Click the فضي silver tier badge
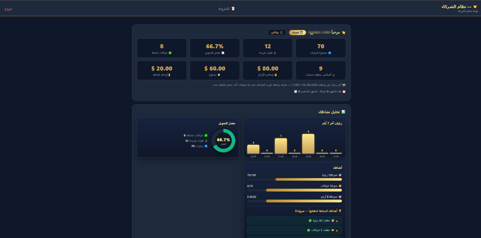 [298, 32]
